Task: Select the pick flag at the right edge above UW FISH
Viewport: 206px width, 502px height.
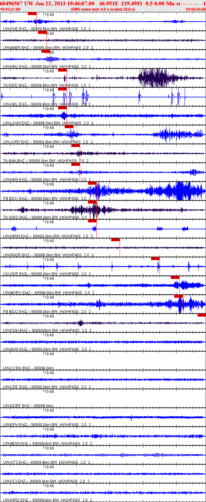Action: [201, 315]
